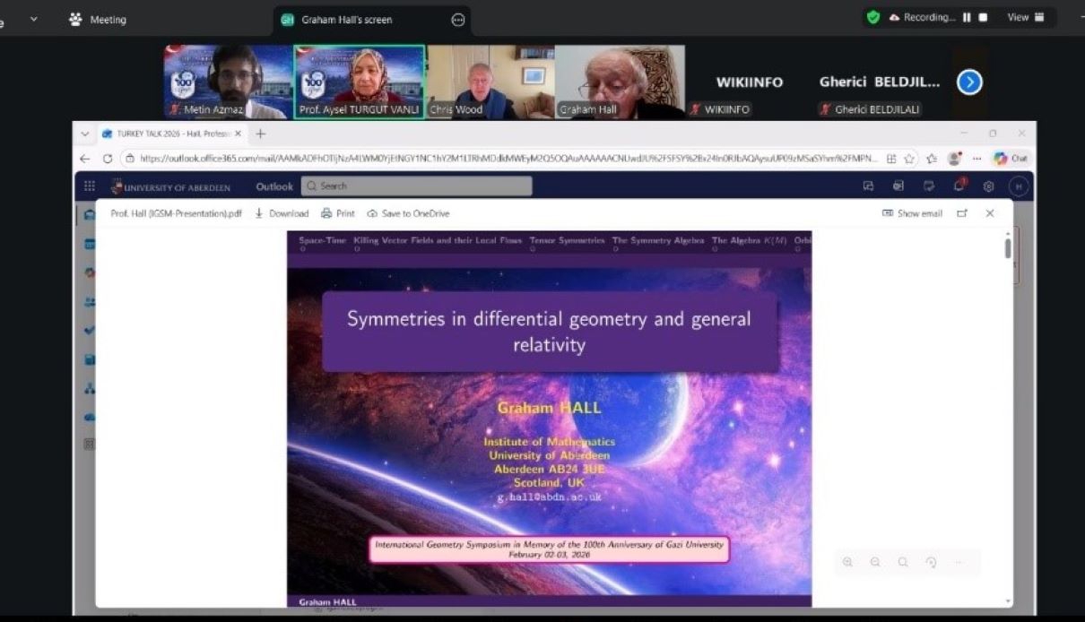This screenshot has width=1085, height=622.
Task: Open the Outlook app launcher waffle icon
Action: pyautogui.click(x=88, y=186)
